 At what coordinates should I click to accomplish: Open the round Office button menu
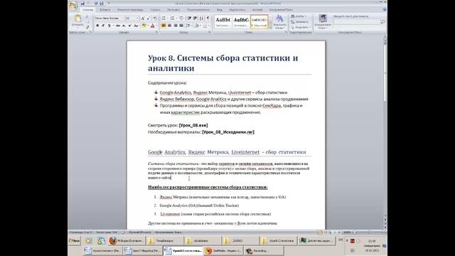pyautogui.click(x=73, y=5)
